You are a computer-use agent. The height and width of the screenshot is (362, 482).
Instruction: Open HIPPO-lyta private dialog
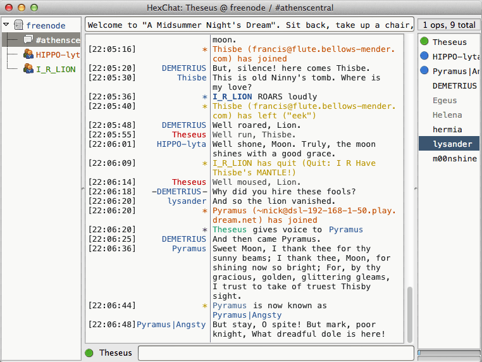pos(58,55)
